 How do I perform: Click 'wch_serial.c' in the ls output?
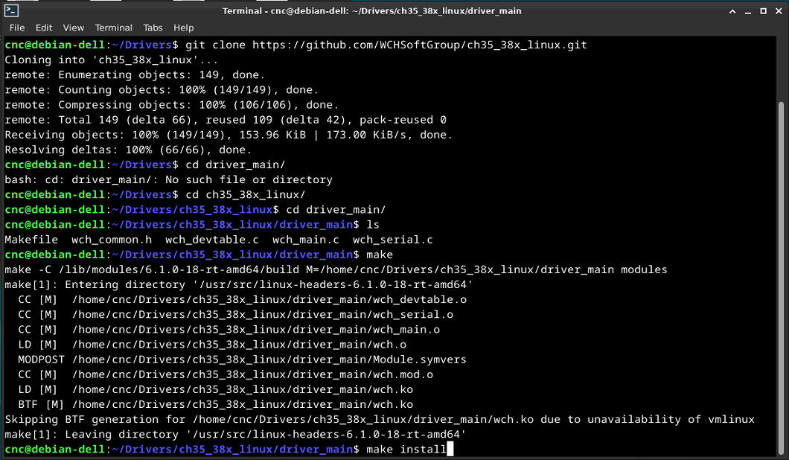392,240
